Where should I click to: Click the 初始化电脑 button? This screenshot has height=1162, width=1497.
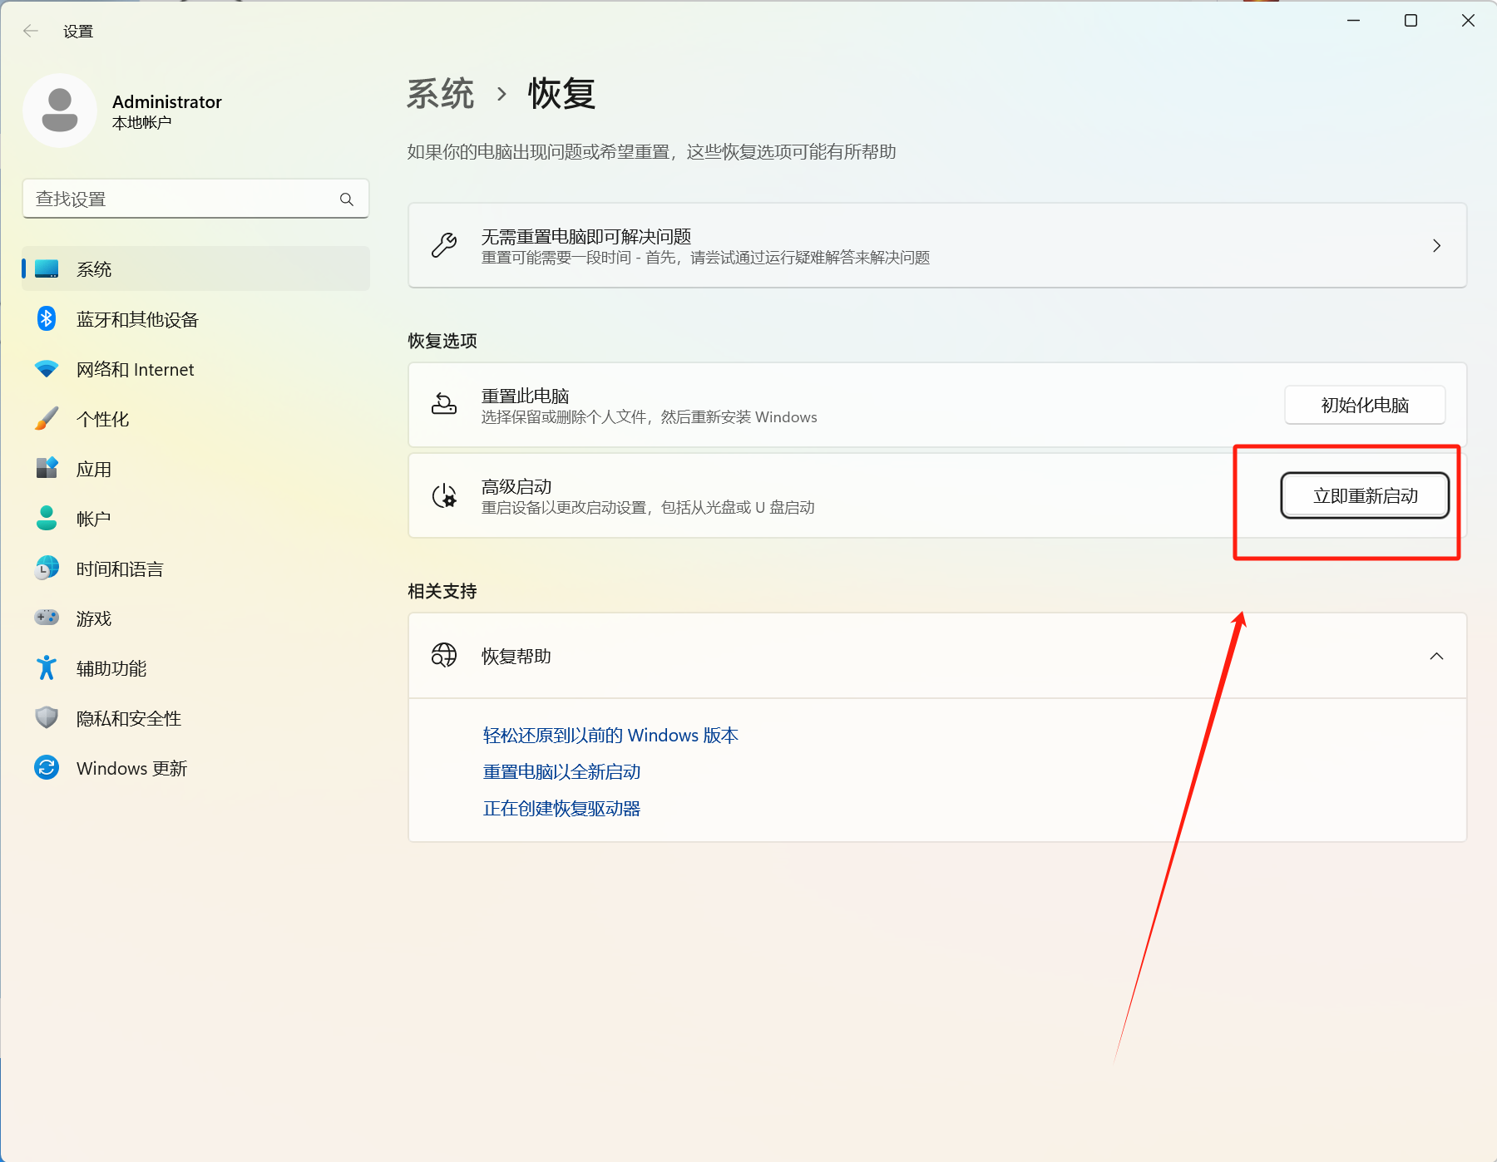(x=1365, y=405)
